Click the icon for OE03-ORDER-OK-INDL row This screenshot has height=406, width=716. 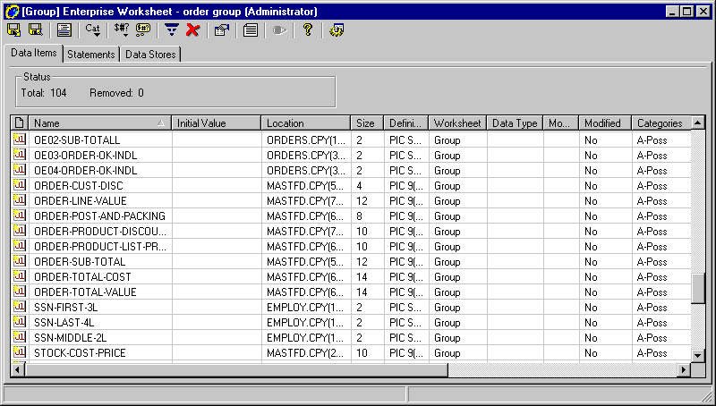[x=19, y=155]
